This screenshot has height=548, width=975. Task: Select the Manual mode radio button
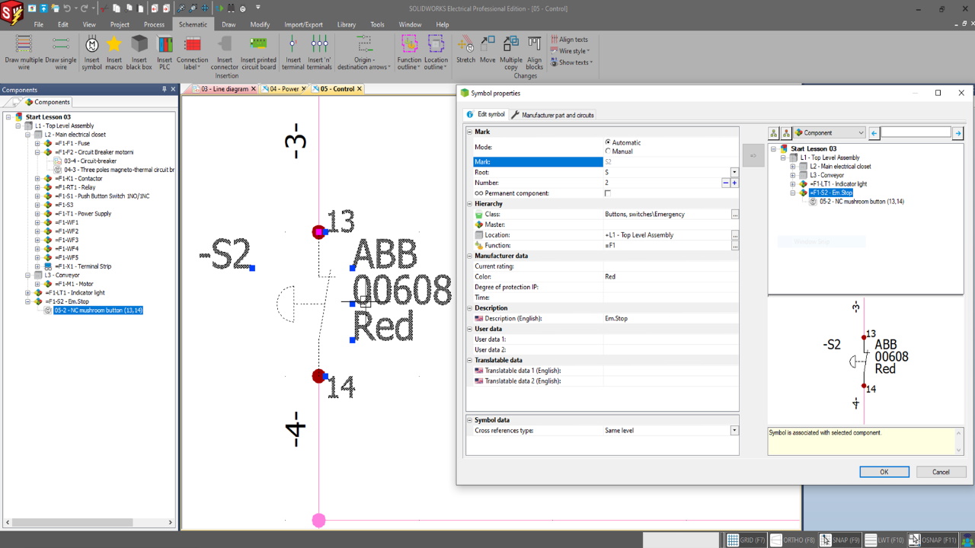pyautogui.click(x=608, y=151)
